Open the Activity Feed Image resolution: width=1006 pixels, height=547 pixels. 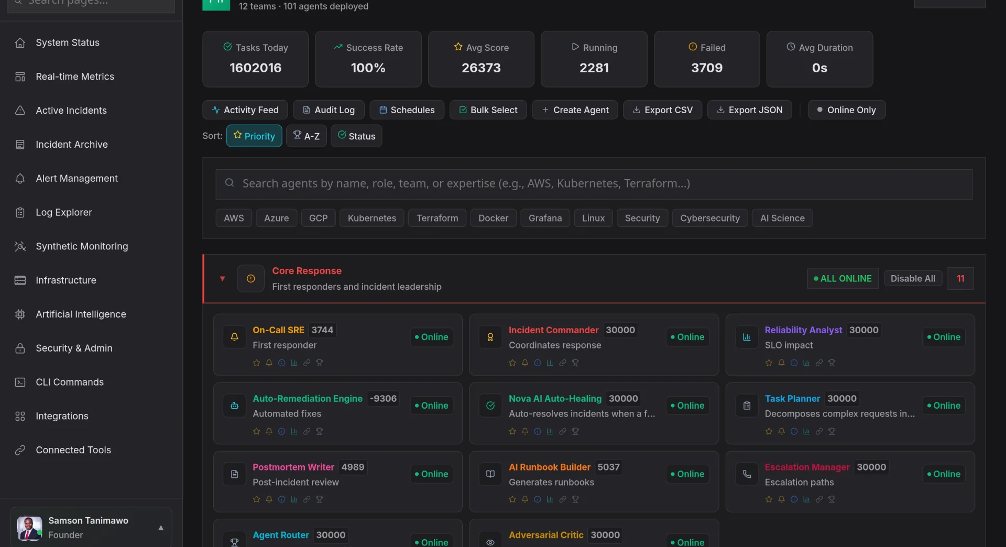click(245, 110)
